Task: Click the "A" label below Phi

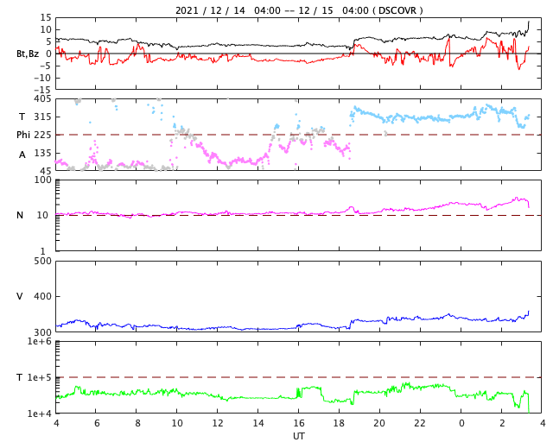Action: tap(22, 155)
